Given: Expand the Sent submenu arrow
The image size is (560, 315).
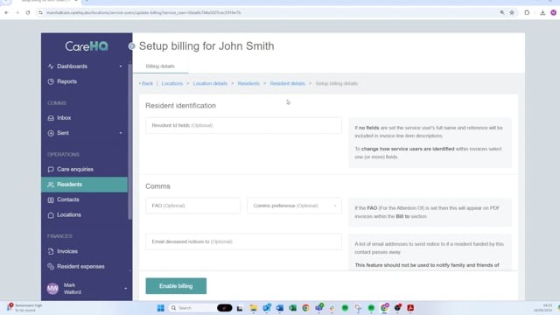Looking at the screenshot, I should pyautogui.click(x=121, y=133).
